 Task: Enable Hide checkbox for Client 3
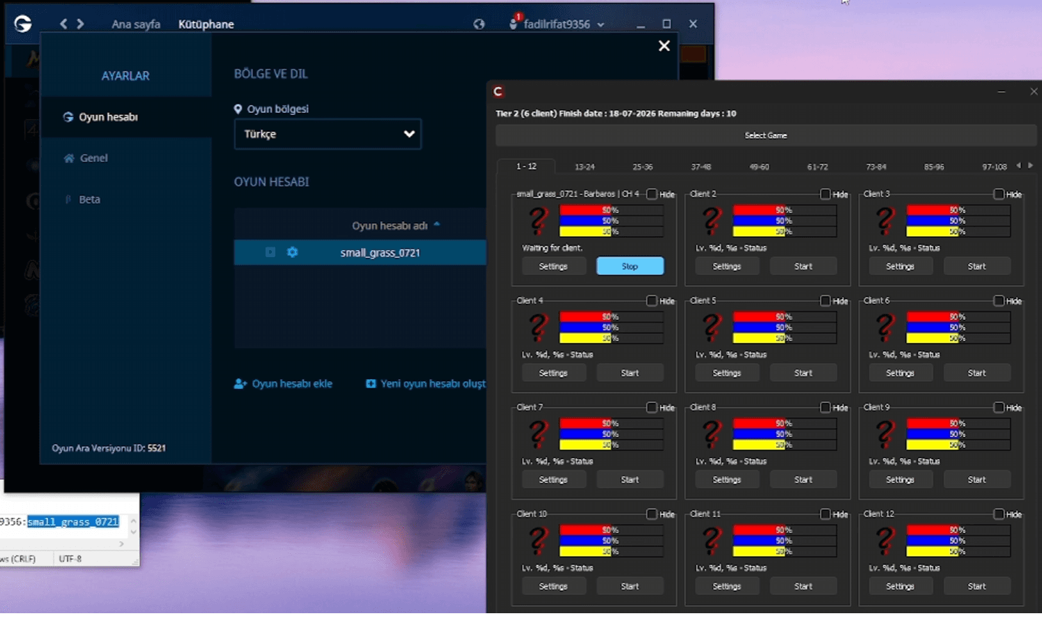click(999, 194)
